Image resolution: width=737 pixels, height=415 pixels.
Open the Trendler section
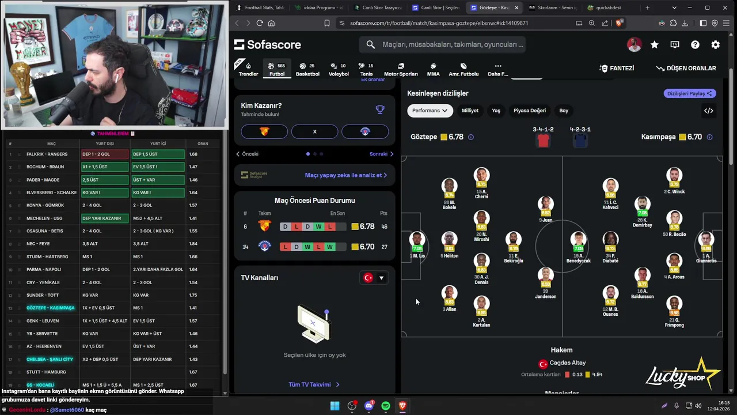click(249, 69)
